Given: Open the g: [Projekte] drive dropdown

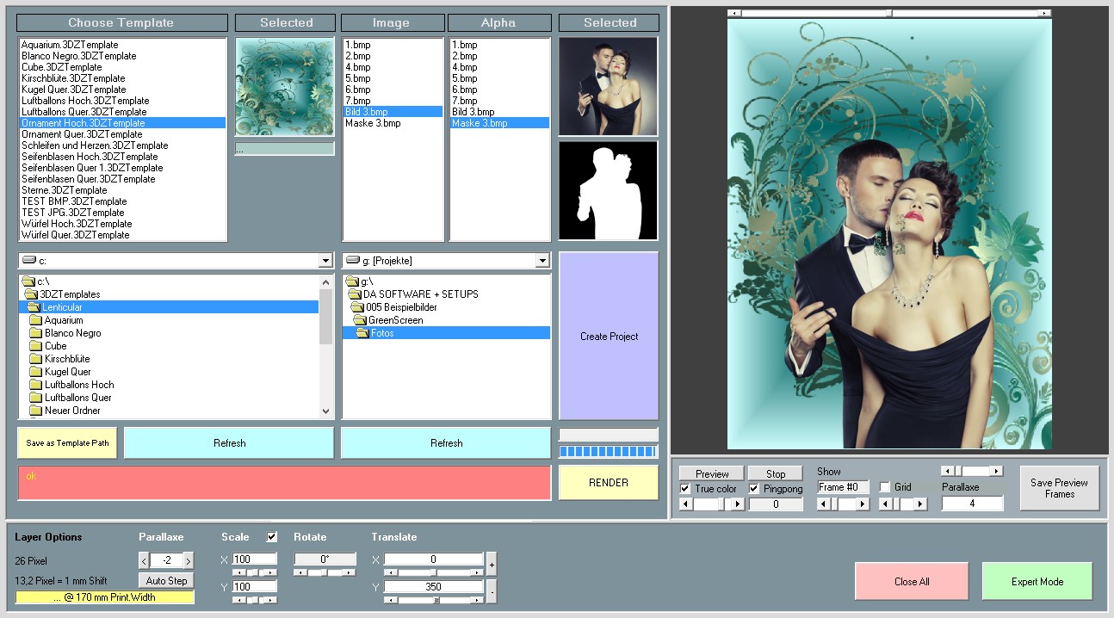Looking at the screenshot, I should 542,261.
